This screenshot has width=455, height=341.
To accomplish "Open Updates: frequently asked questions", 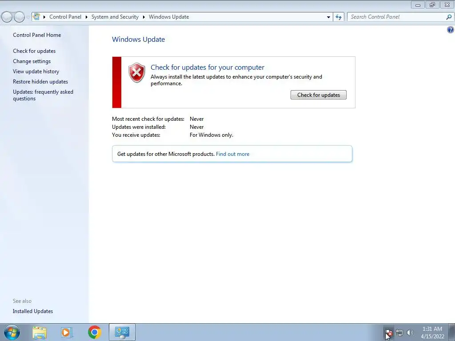I will tap(43, 95).
